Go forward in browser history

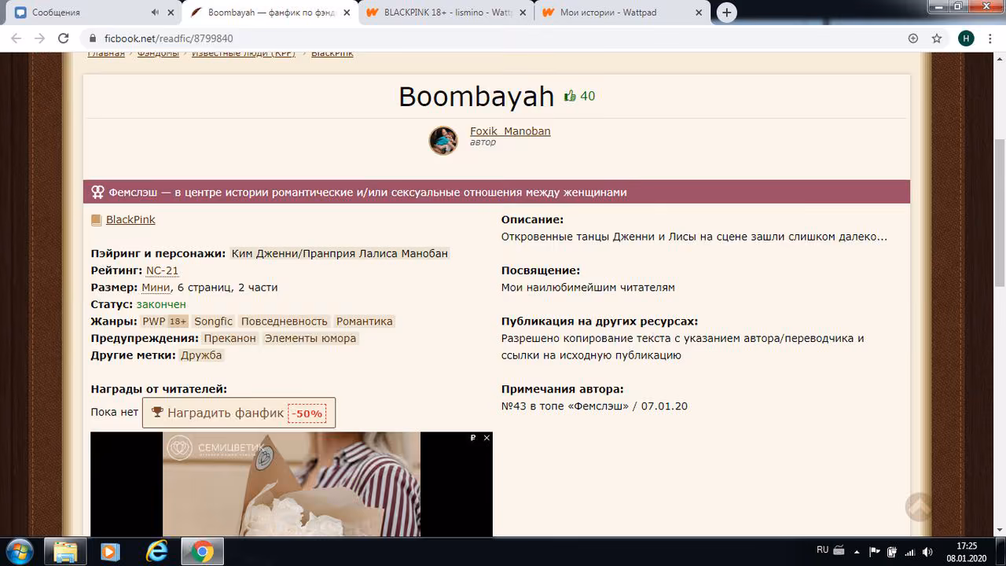39,39
